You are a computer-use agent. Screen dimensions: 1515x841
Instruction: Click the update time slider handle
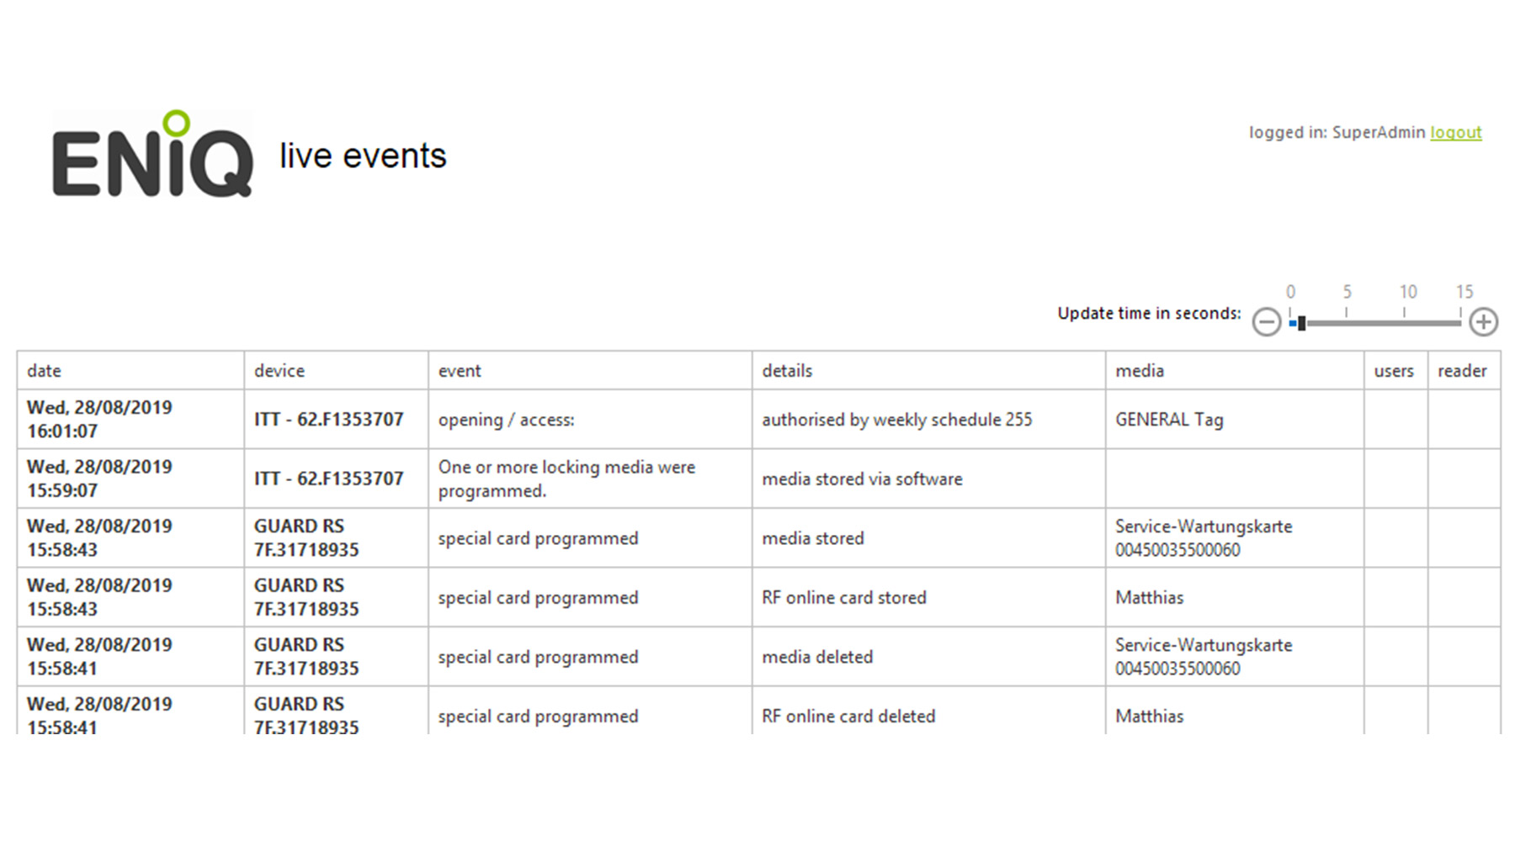tap(1301, 323)
